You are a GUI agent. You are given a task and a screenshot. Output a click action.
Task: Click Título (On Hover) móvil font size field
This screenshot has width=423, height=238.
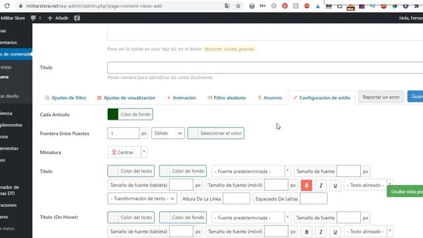pyautogui.click(x=276, y=231)
